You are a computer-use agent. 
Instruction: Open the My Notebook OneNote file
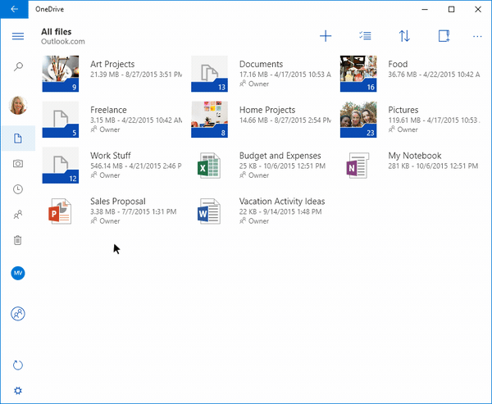359,166
